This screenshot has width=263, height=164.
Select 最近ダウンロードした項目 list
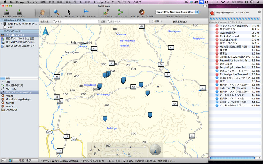point(19,38)
